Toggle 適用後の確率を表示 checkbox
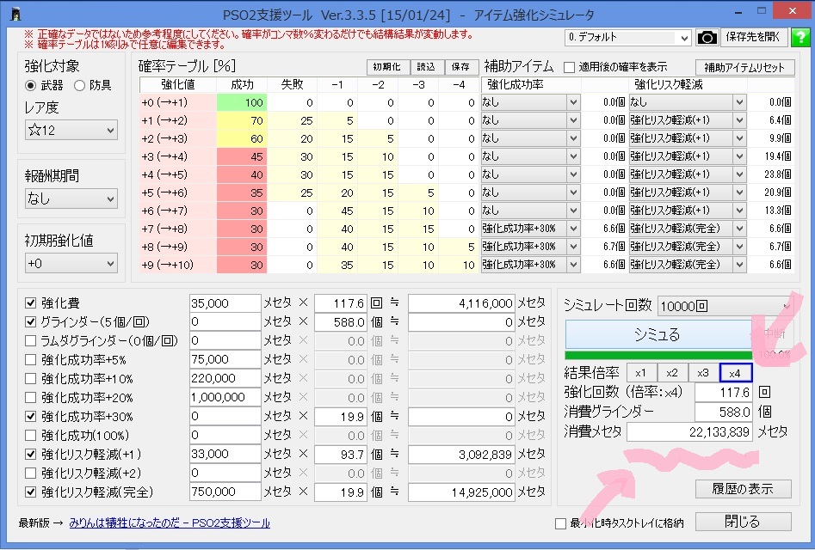 570,67
